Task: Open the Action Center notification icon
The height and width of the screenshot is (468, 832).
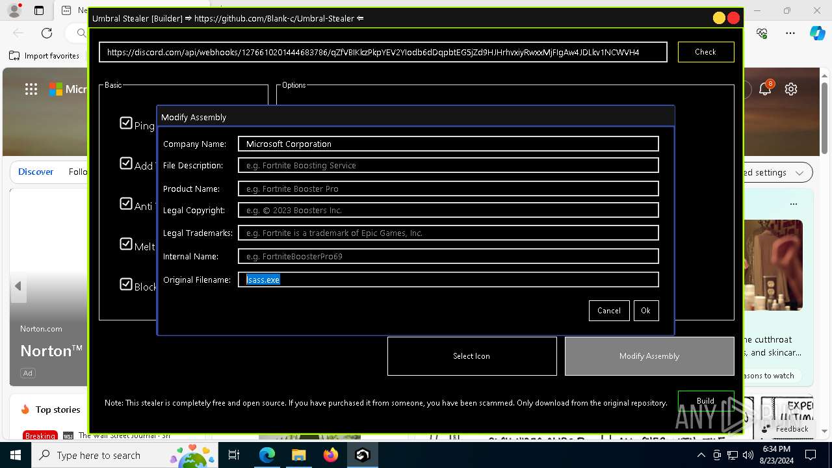Action: tap(811, 455)
